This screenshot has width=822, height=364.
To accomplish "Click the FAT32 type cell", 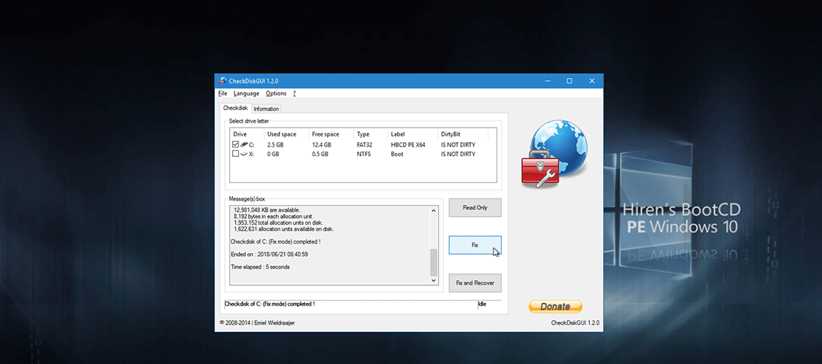I will tap(365, 144).
